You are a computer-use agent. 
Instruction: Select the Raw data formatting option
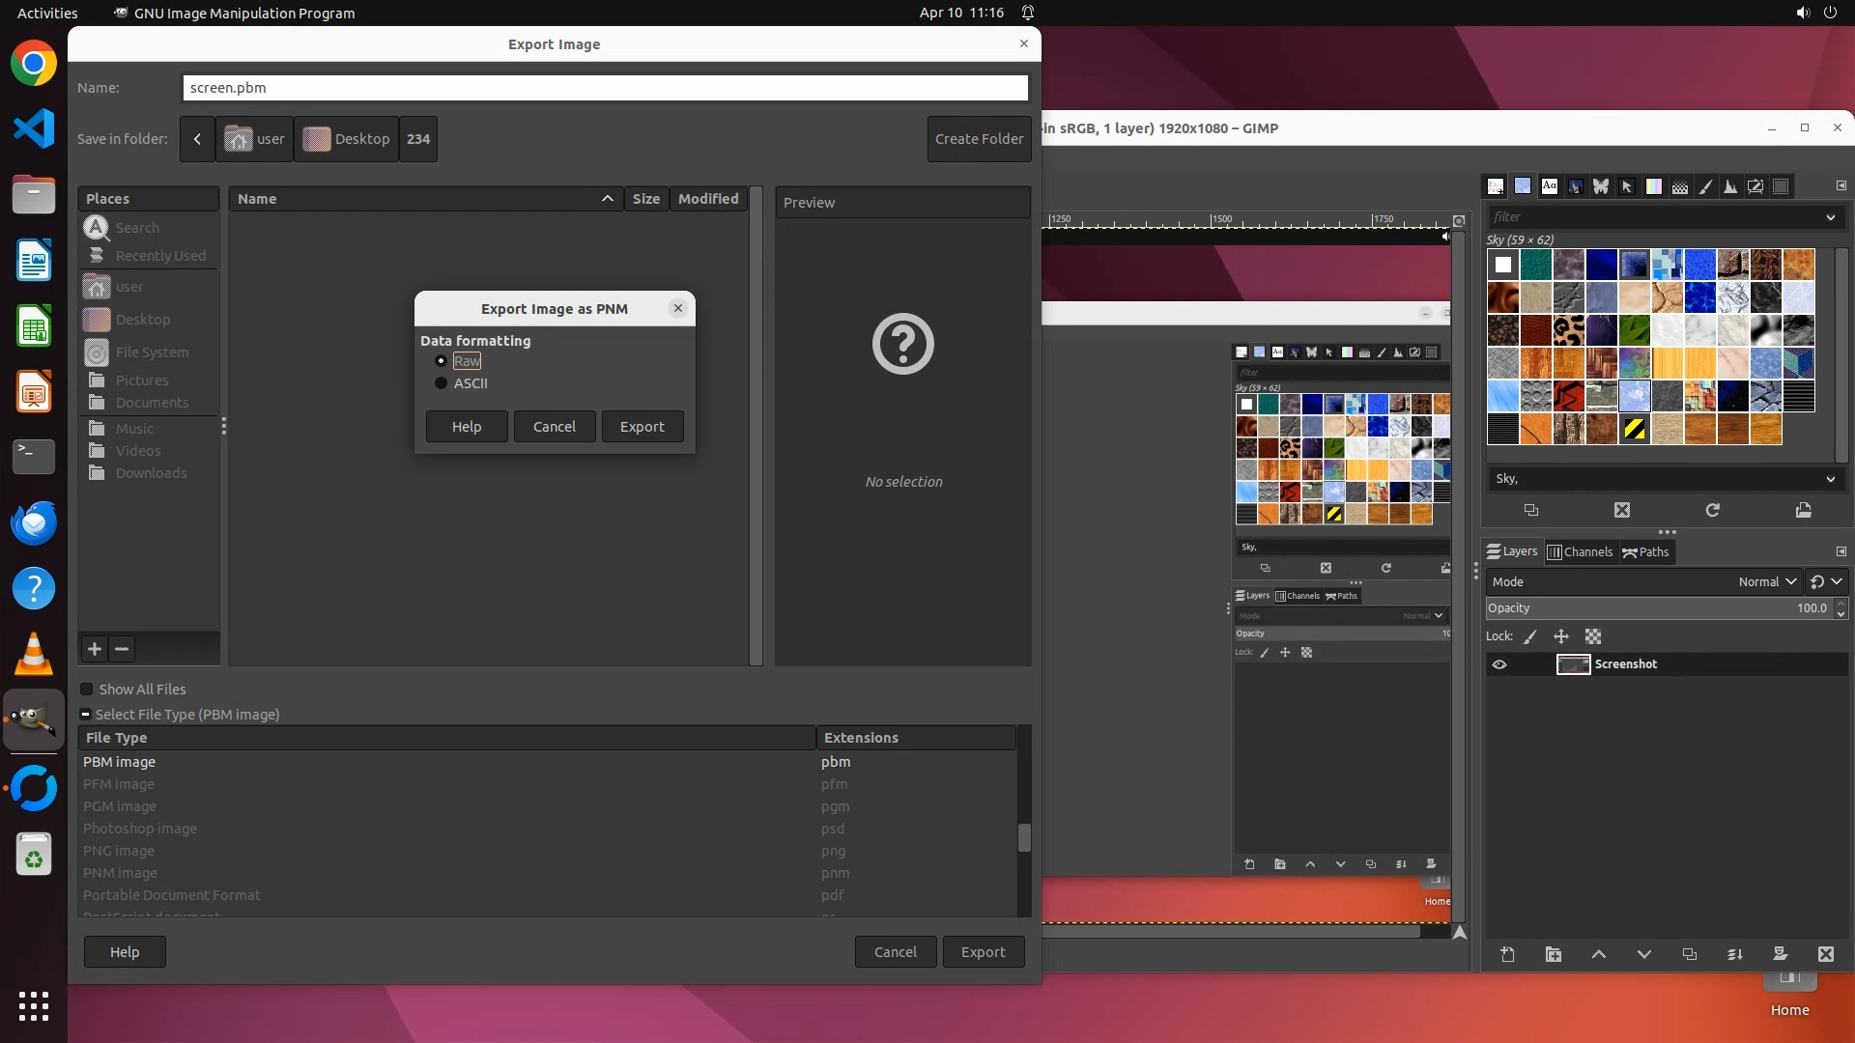pyautogui.click(x=442, y=361)
